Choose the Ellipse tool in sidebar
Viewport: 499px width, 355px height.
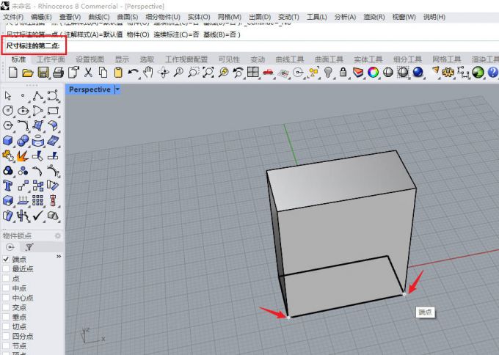(23, 111)
